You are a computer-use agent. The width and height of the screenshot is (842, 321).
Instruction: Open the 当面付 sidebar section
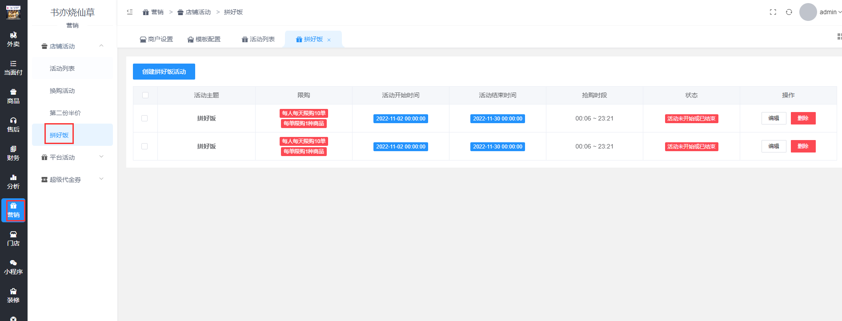coord(13,68)
